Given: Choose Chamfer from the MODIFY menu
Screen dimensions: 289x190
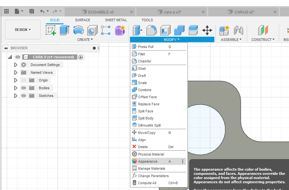Looking at the screenshot, I should point(159,61).
